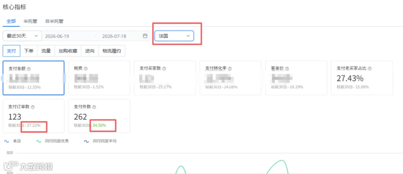This screenshot has height=174, width=403.
Task: Select the 支付订单数 metric card
Action: point(34,116)
